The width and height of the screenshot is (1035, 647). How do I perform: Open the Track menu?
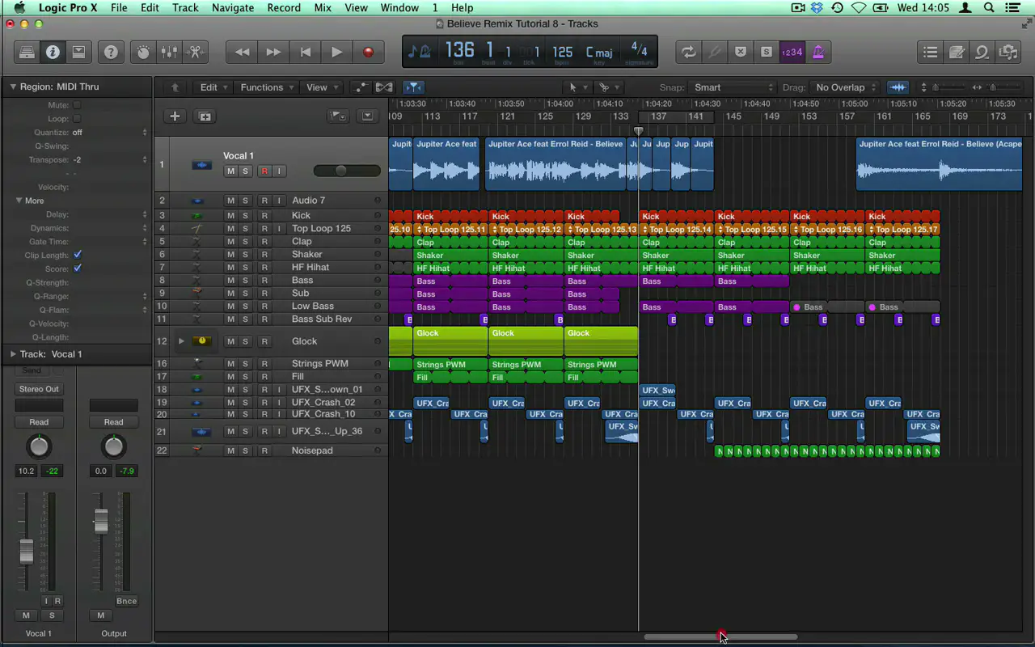pyautogui.click(x=185, y=8)
